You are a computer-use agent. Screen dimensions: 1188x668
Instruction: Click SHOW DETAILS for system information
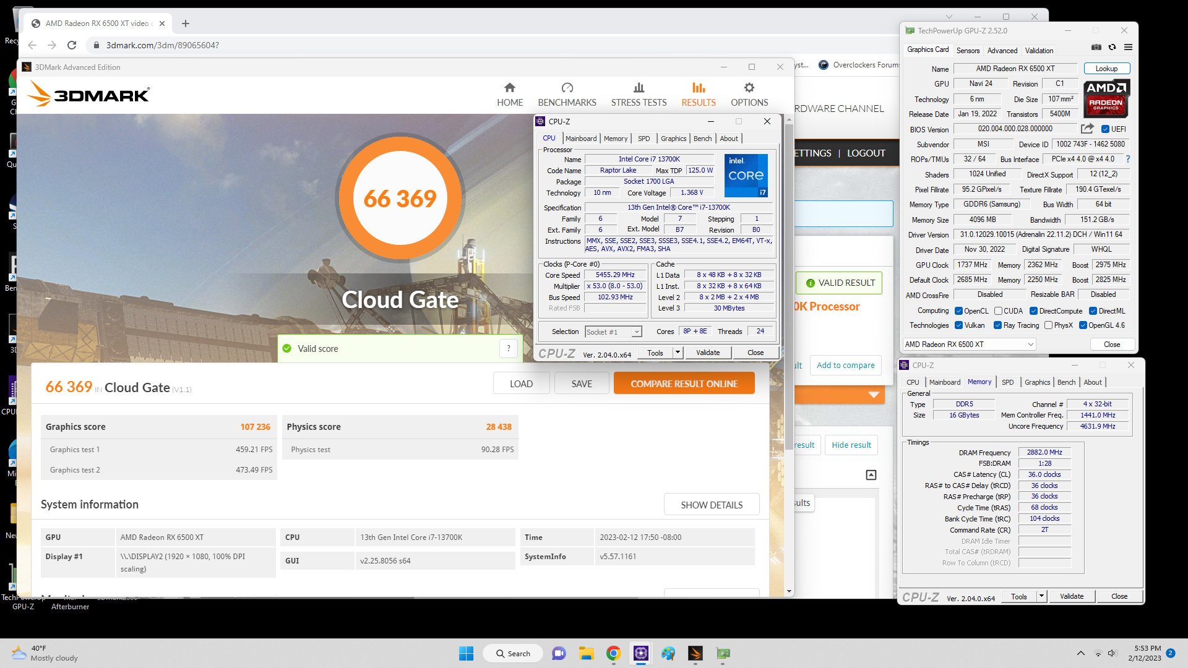712,505
